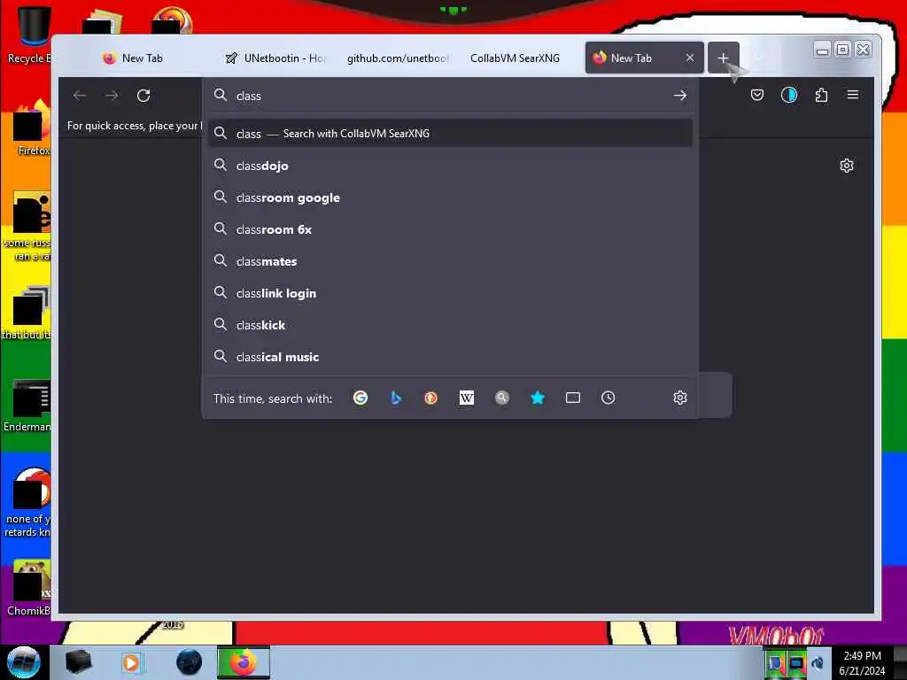Open the Windows Start orb
The width and height of the screenshot is (907, 680).
point(24,662)
